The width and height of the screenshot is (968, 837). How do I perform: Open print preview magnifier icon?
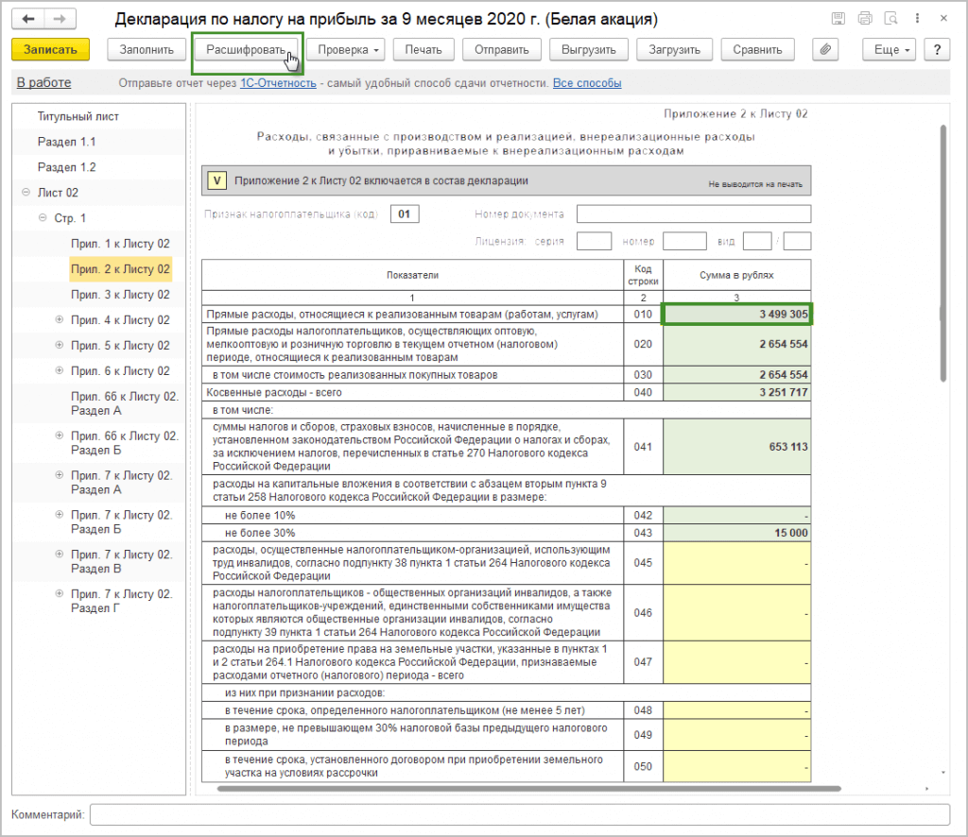pyautogui.click(x=890, y=20)
